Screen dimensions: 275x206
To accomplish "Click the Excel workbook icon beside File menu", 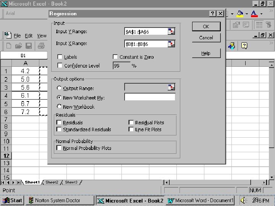I will [x=8, y=35].
